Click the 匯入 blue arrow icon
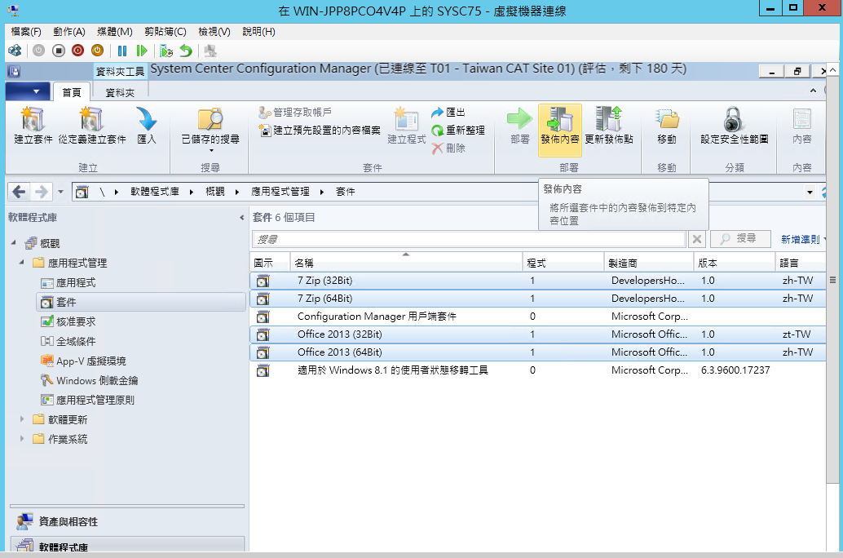The height and width of the screenshot is (558, 843). (x=146, y=119)
